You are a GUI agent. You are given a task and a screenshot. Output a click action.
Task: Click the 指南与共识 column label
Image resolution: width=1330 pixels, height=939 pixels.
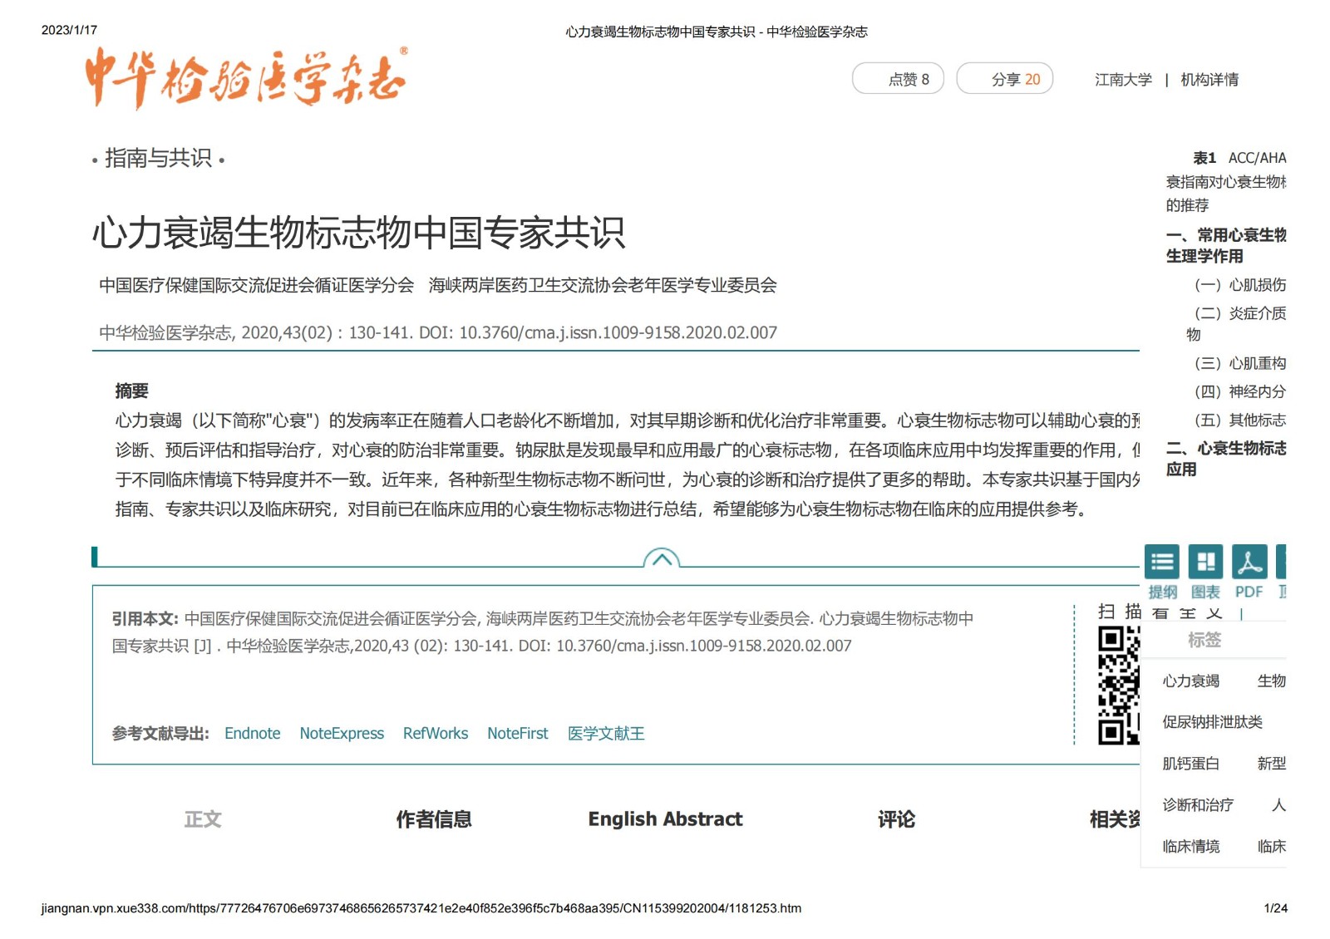[158, 158]
